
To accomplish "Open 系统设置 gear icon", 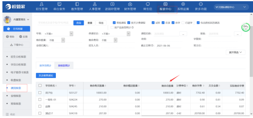I will tap(183, 4).
